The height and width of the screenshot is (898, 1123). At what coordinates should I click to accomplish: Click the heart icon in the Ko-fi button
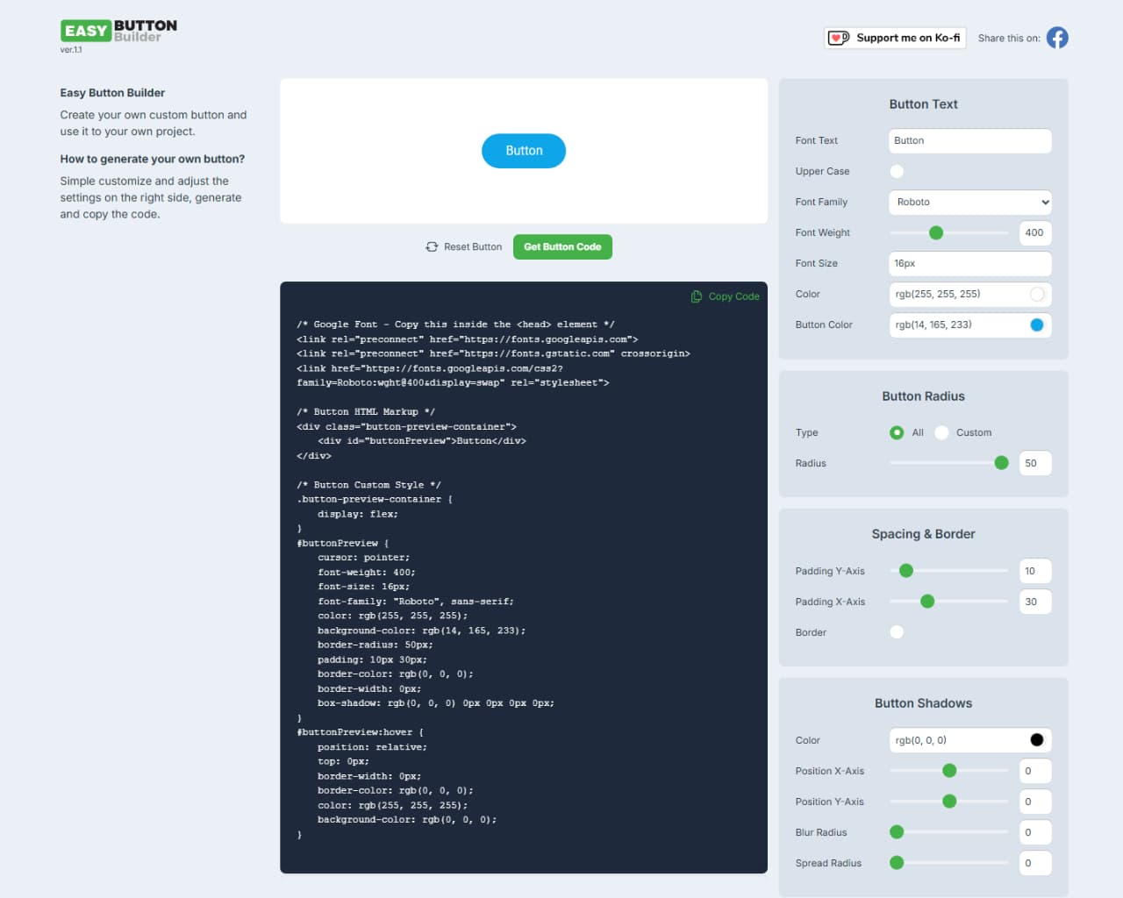tap(838, 38)
